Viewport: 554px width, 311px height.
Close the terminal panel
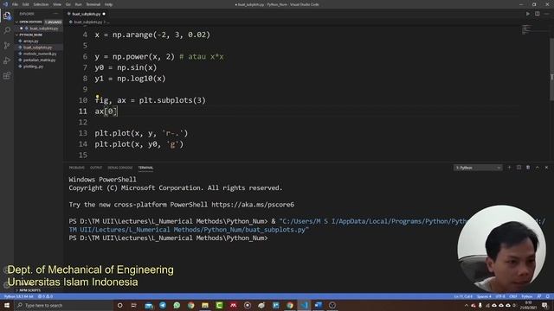click(x=546, y=168)
